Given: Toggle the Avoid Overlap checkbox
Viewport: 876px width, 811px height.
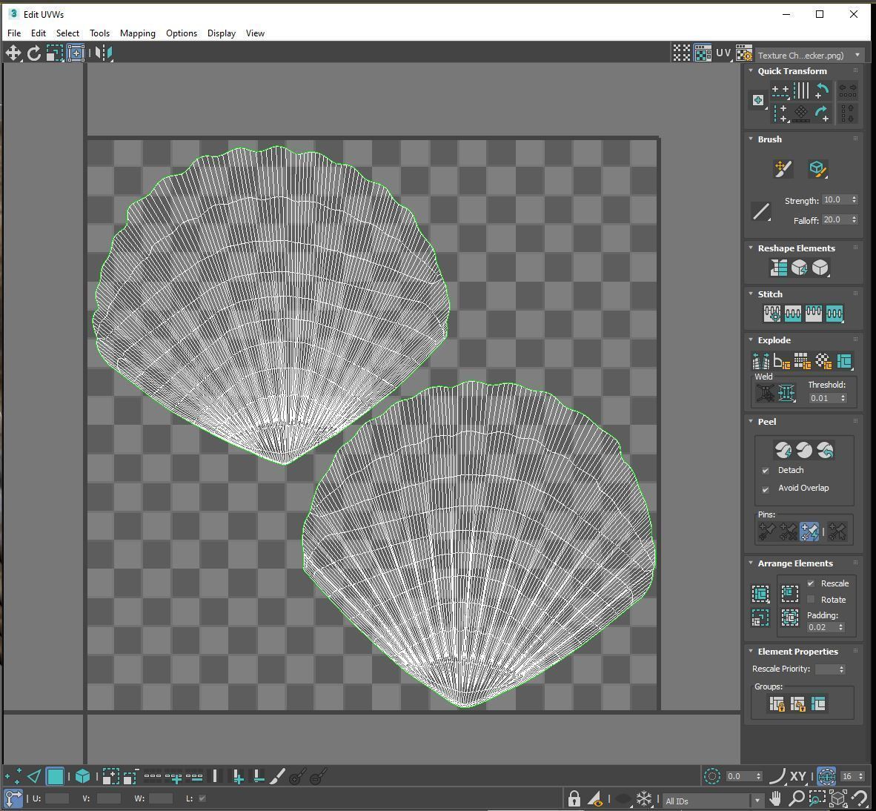Looking at the screenshot, I should 766,489.
